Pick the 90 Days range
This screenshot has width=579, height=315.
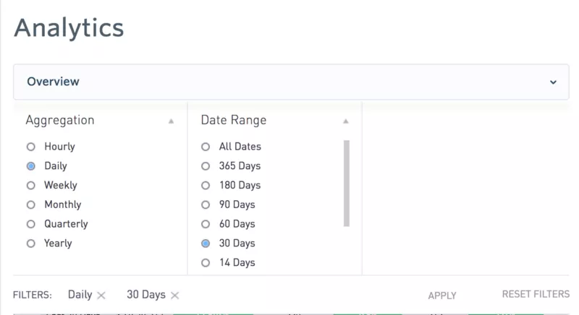click(x=206, y=205)
